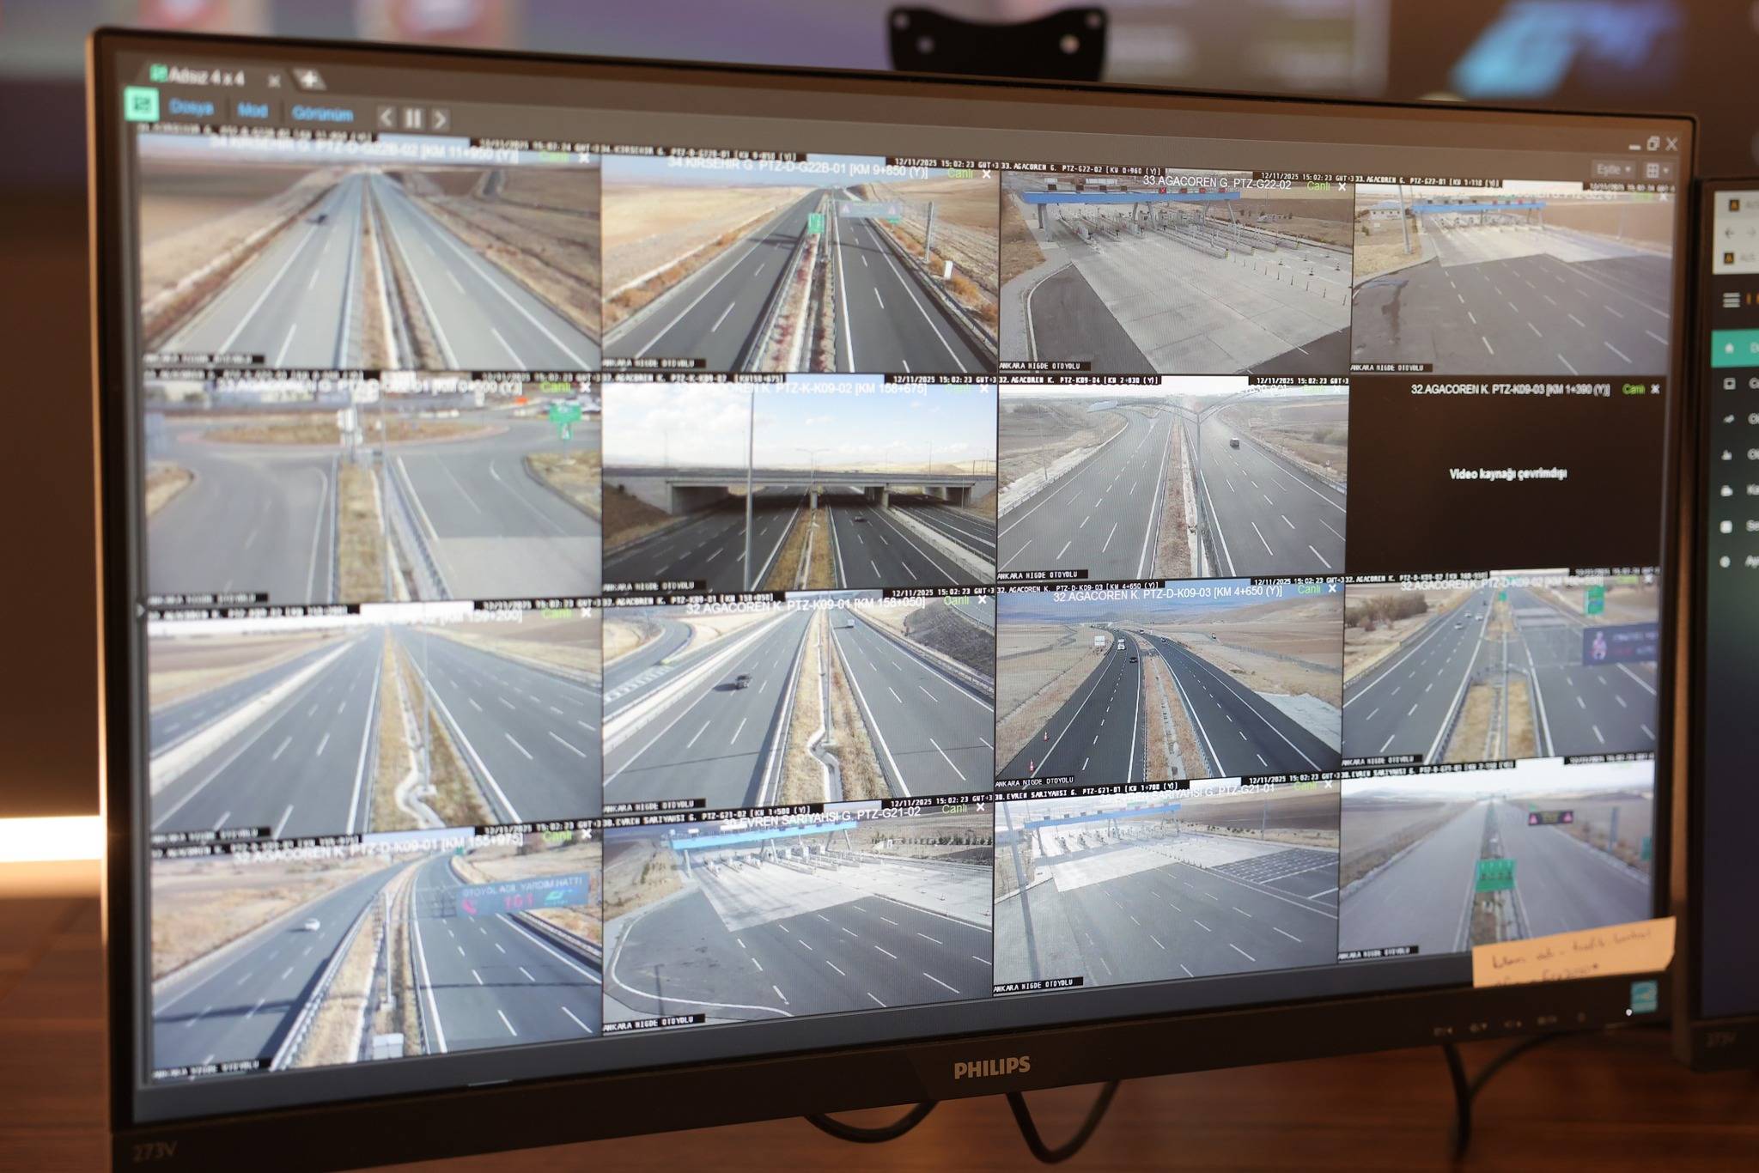Screen dimensions: 1759x1173
Task: Click the green camera layout icon in the toolbar
Action: tap(143, 105)
